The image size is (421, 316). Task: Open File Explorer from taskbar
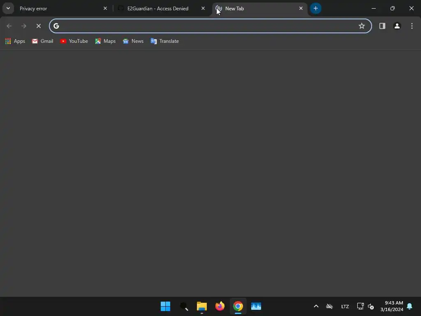(201, 306)
